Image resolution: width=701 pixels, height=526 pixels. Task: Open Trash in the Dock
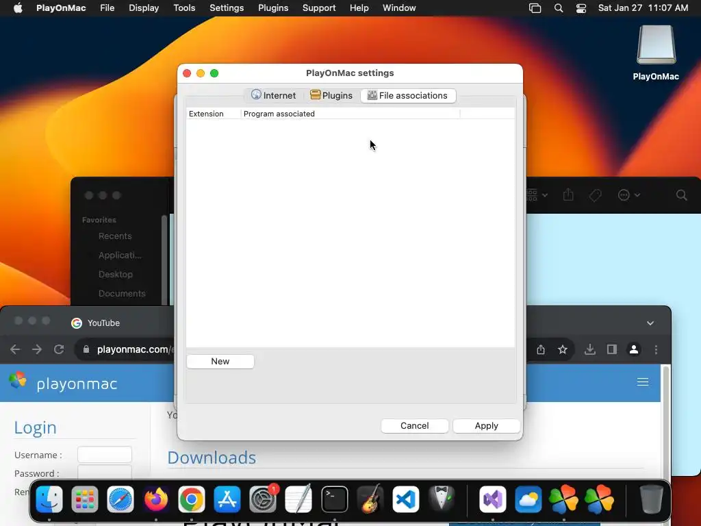(x=651, y=499)
